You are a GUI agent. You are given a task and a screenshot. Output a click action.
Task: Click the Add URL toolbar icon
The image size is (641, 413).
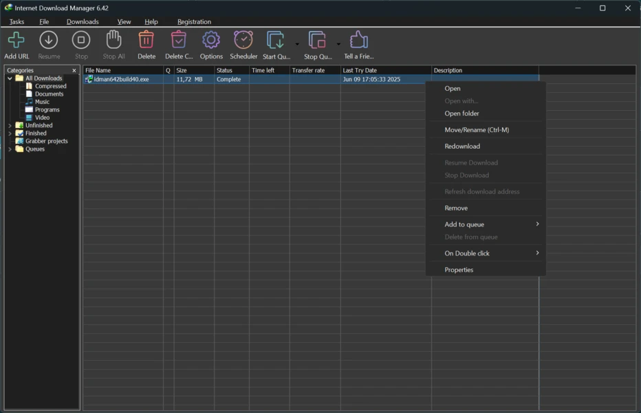click(x=17, y=41)
